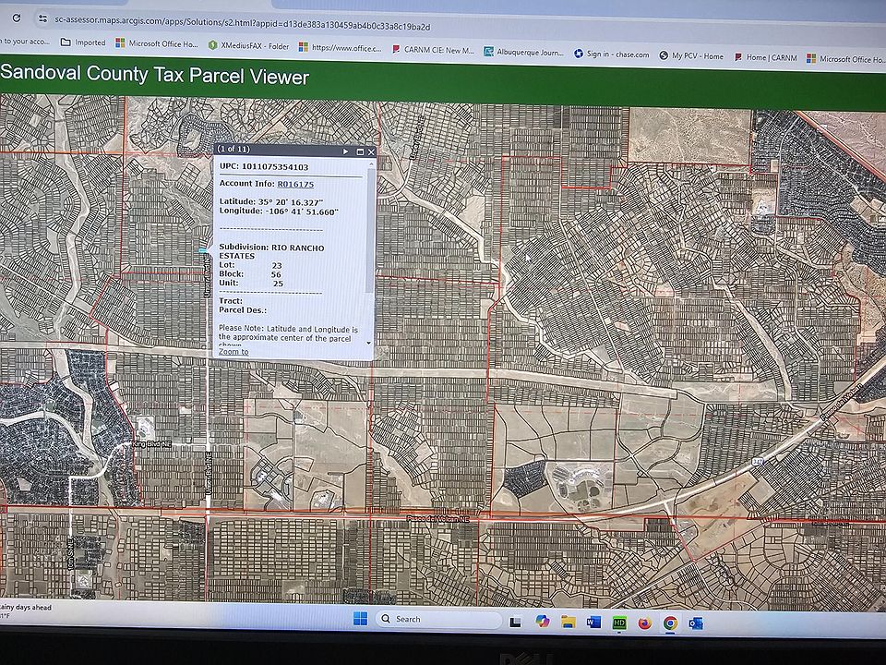Click scroll up arrow in parcel popup
The image size is (886, 665).
tap(371, 163)
